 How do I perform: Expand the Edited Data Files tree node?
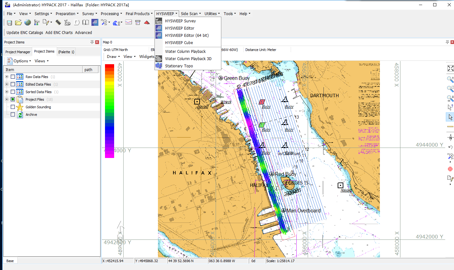pos(7,84)
